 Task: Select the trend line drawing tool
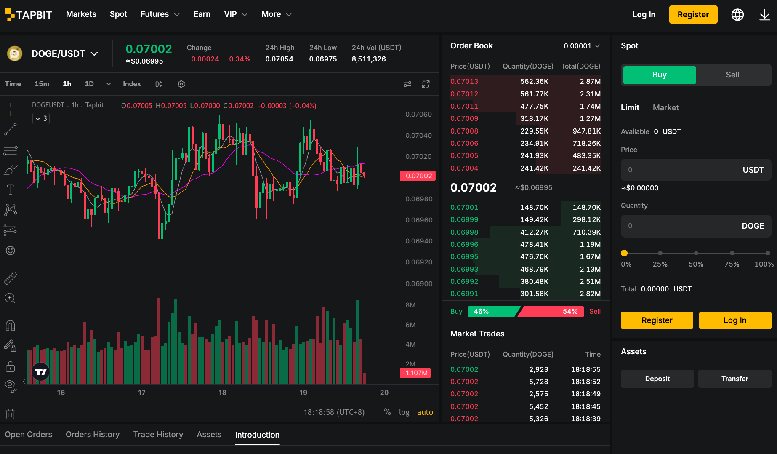click(x=11, y=129)
